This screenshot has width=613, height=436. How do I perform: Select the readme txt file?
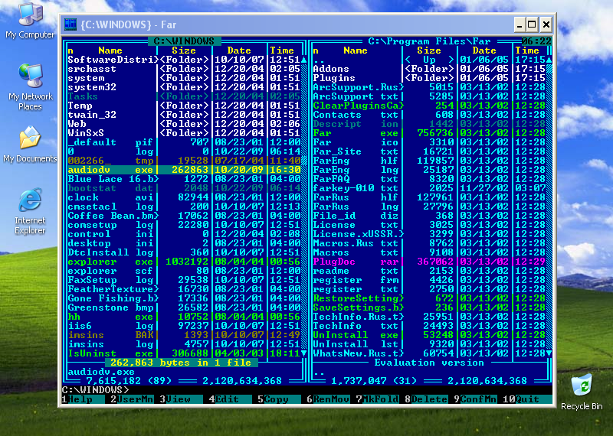click(429, 271)
